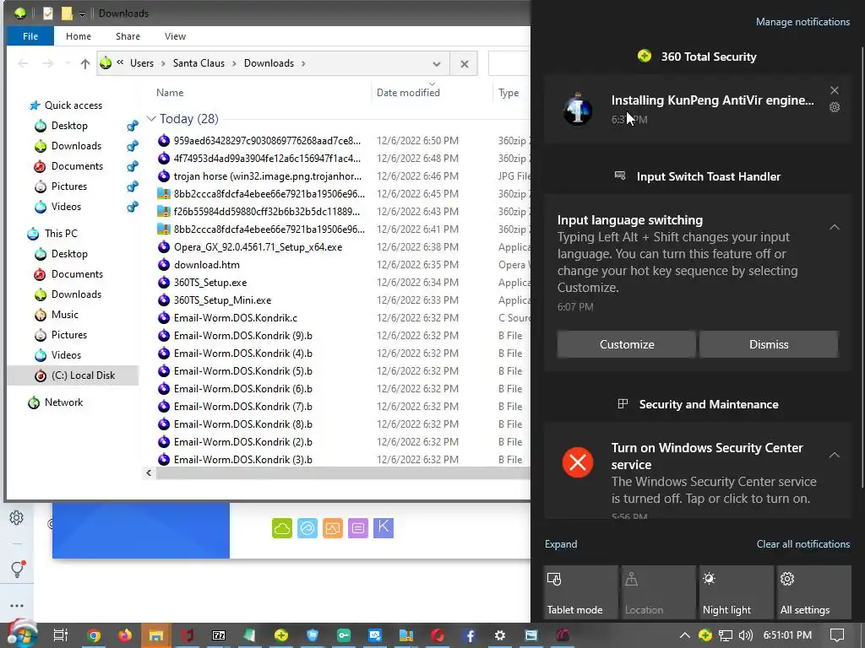Open All settings quick action
865x648 pixels.
coord(813,592)
